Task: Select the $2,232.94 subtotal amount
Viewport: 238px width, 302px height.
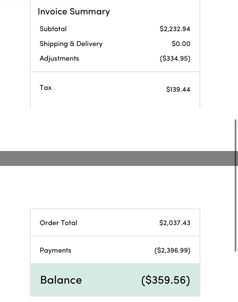Action: [x=175, y=29]
